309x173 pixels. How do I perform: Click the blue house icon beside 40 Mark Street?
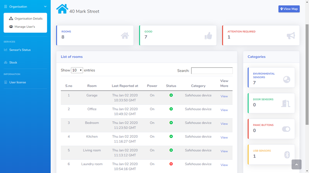pos(62,9)
